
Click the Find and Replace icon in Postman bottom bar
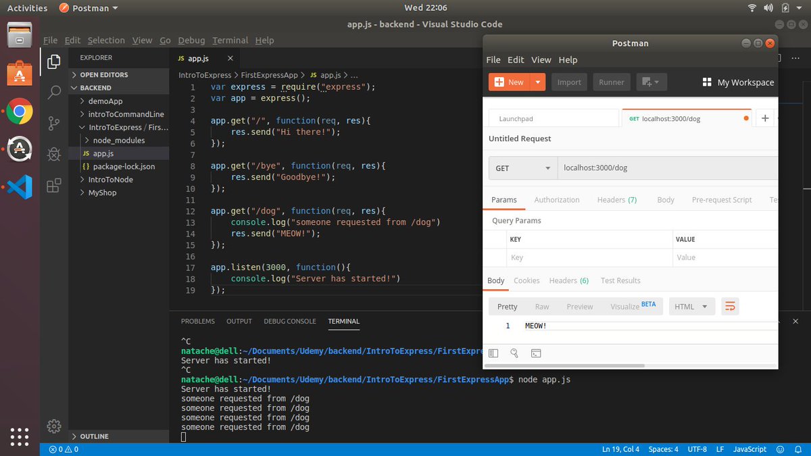514,353
